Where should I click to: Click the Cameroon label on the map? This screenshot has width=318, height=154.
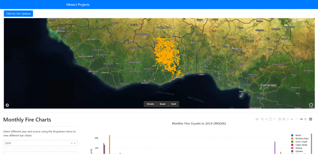click(268, 85)
